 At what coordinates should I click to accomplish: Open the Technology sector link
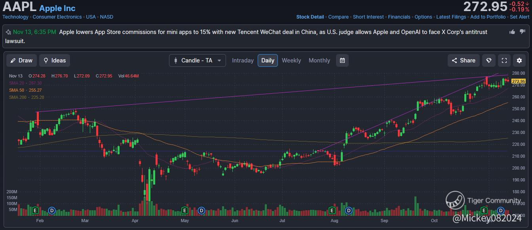pyautogui.click(x=15, y=17)
